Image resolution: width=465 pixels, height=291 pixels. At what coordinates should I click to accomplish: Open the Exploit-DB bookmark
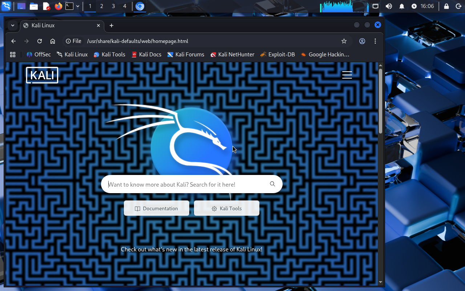278,55
